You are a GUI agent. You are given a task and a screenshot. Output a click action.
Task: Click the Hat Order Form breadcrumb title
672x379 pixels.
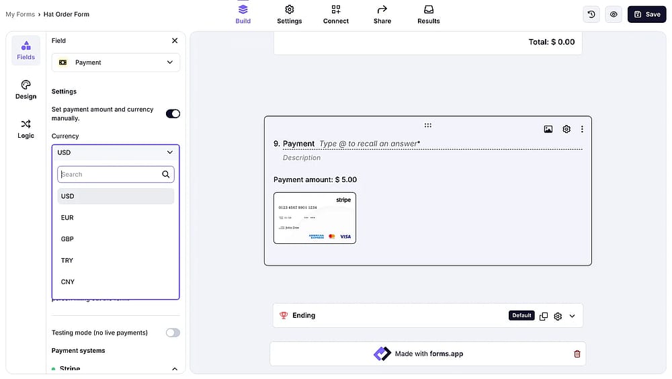point(67,14)
